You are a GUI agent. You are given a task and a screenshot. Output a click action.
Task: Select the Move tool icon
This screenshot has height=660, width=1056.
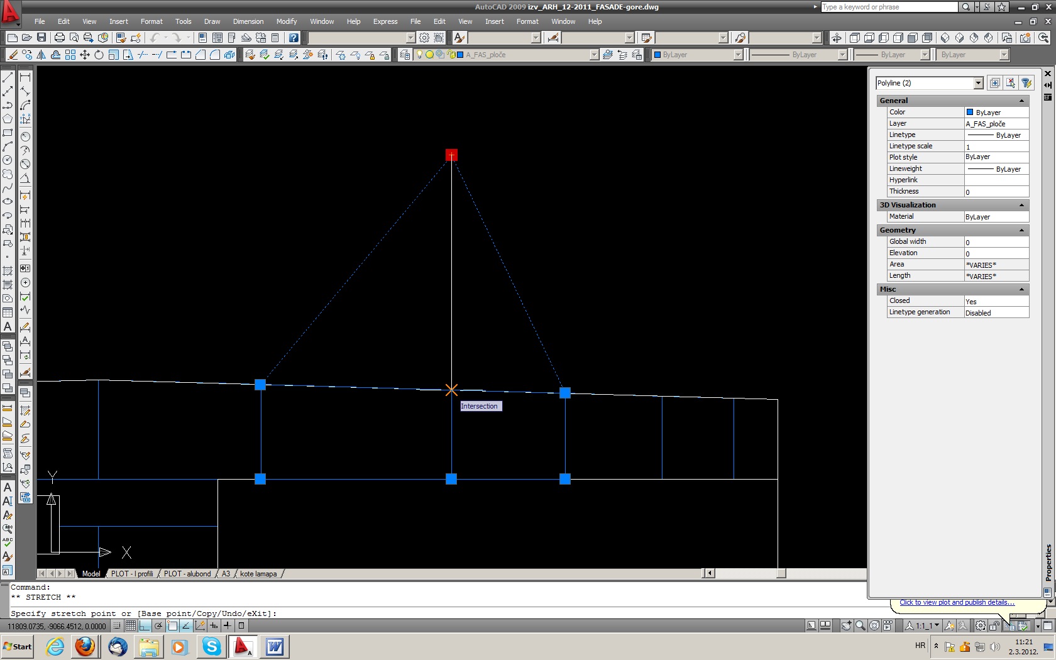tap(84, 55)
